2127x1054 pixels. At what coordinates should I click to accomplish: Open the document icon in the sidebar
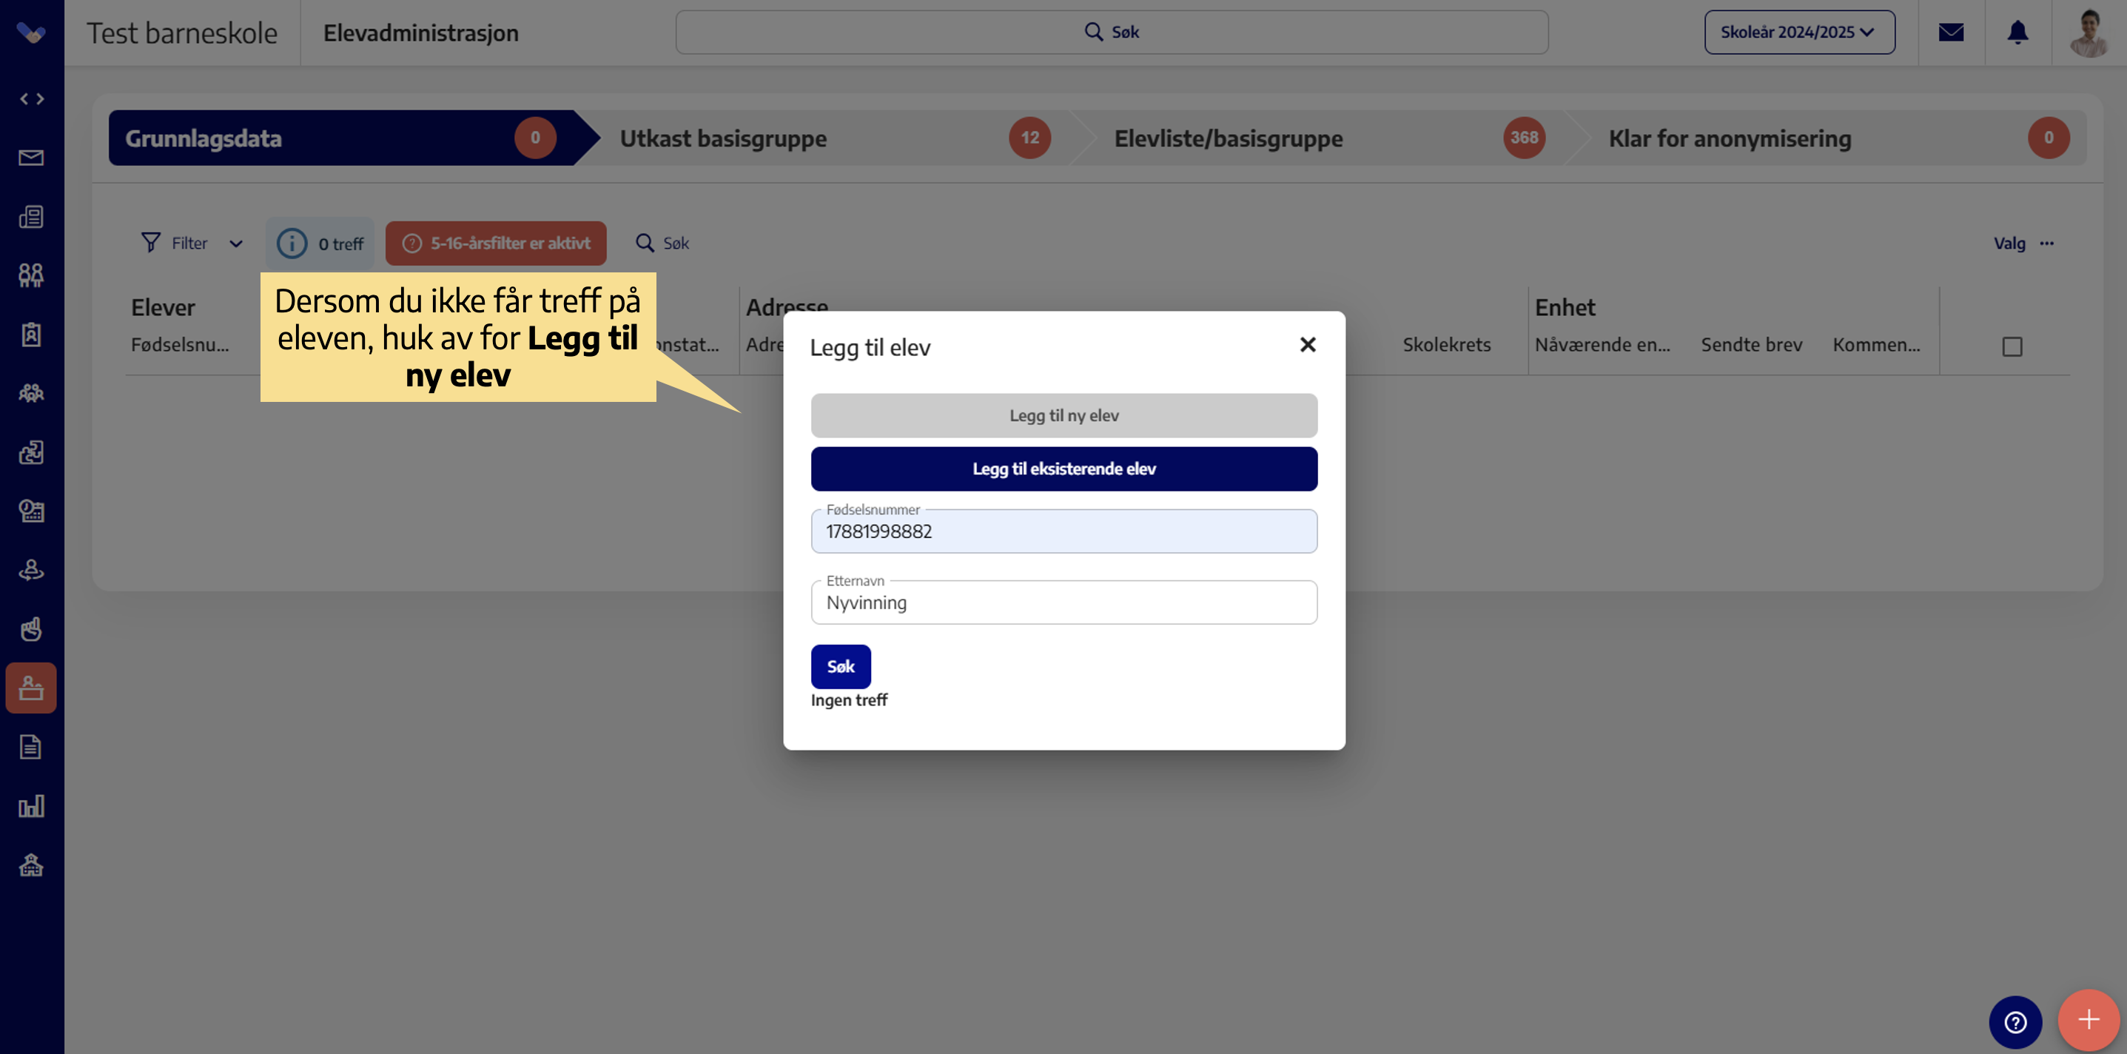31,747
